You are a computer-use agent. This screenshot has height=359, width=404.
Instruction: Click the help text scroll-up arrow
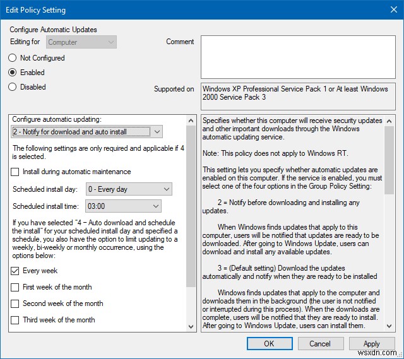tap(389, 121)
